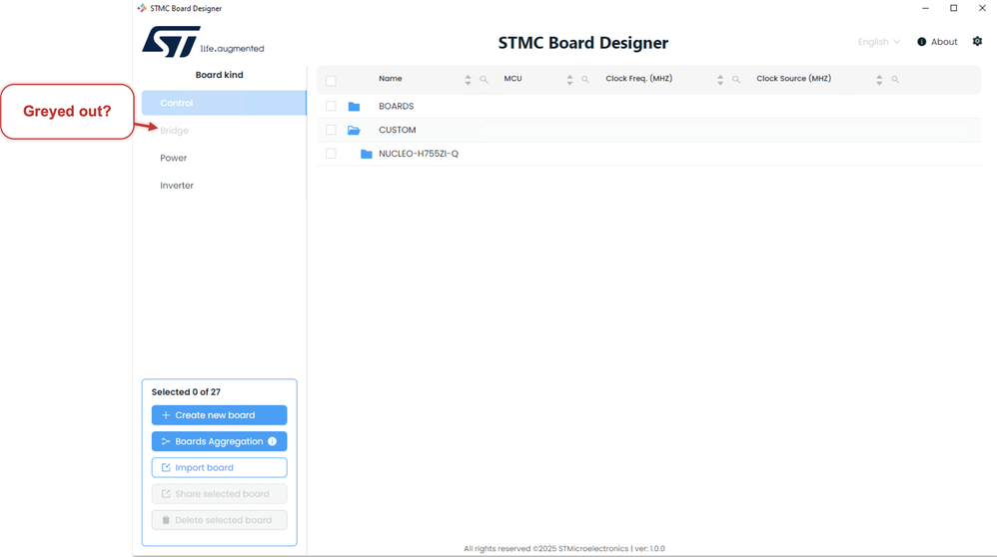Minimize the STMC Board Designer window
Screen dimensions: 997x557
926,8
